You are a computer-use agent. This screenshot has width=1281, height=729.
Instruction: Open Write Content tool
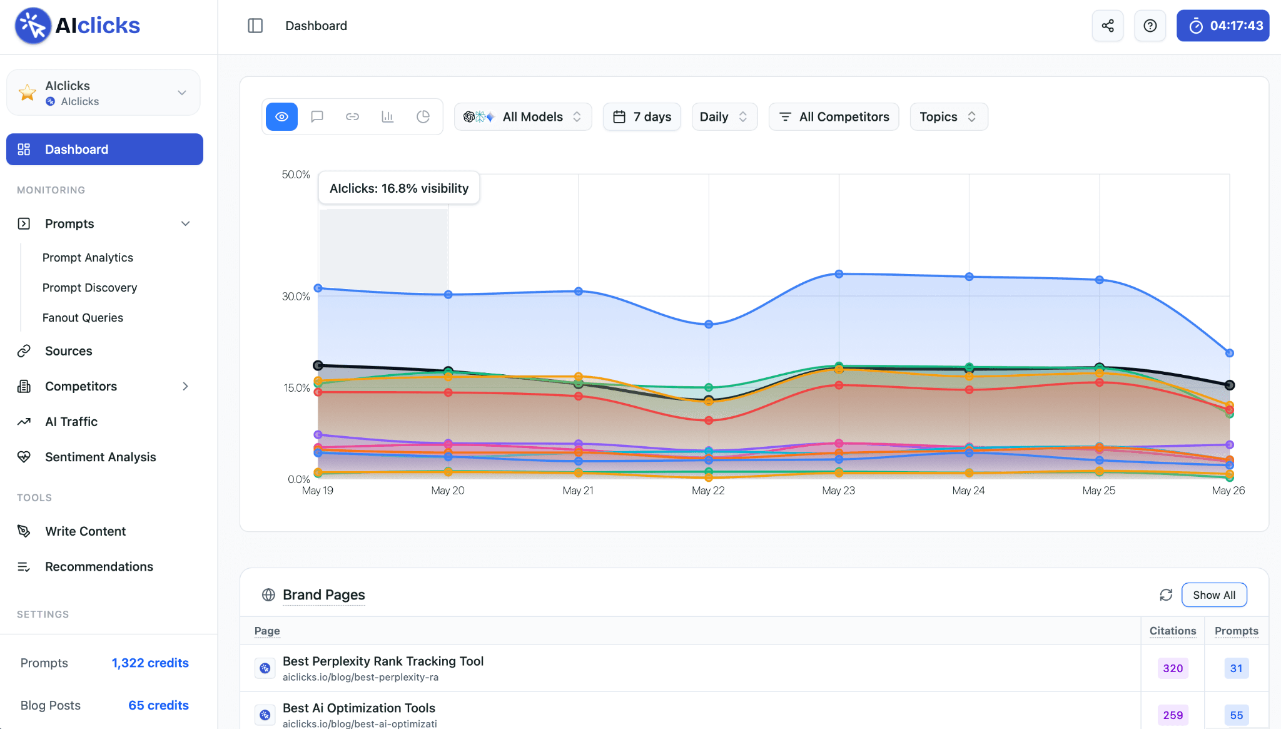[x=86, y=531]
